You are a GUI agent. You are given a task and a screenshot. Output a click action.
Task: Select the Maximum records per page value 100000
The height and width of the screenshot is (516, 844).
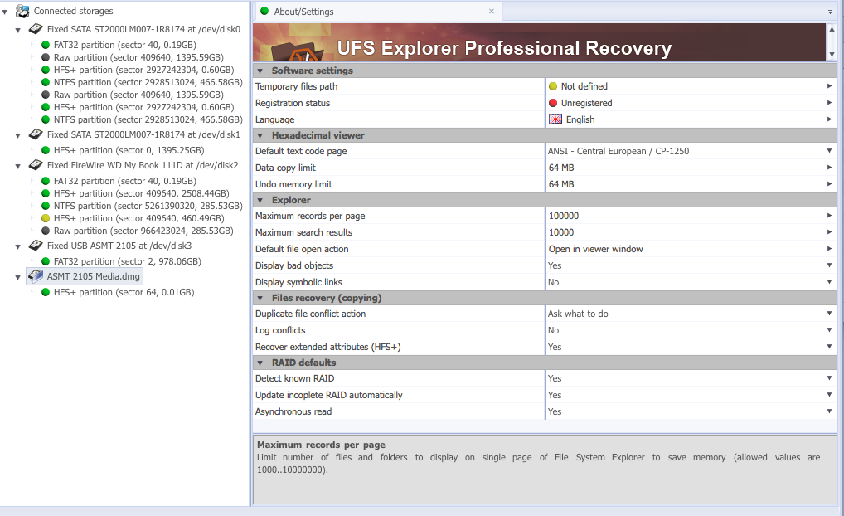click(x=564, y=216)
